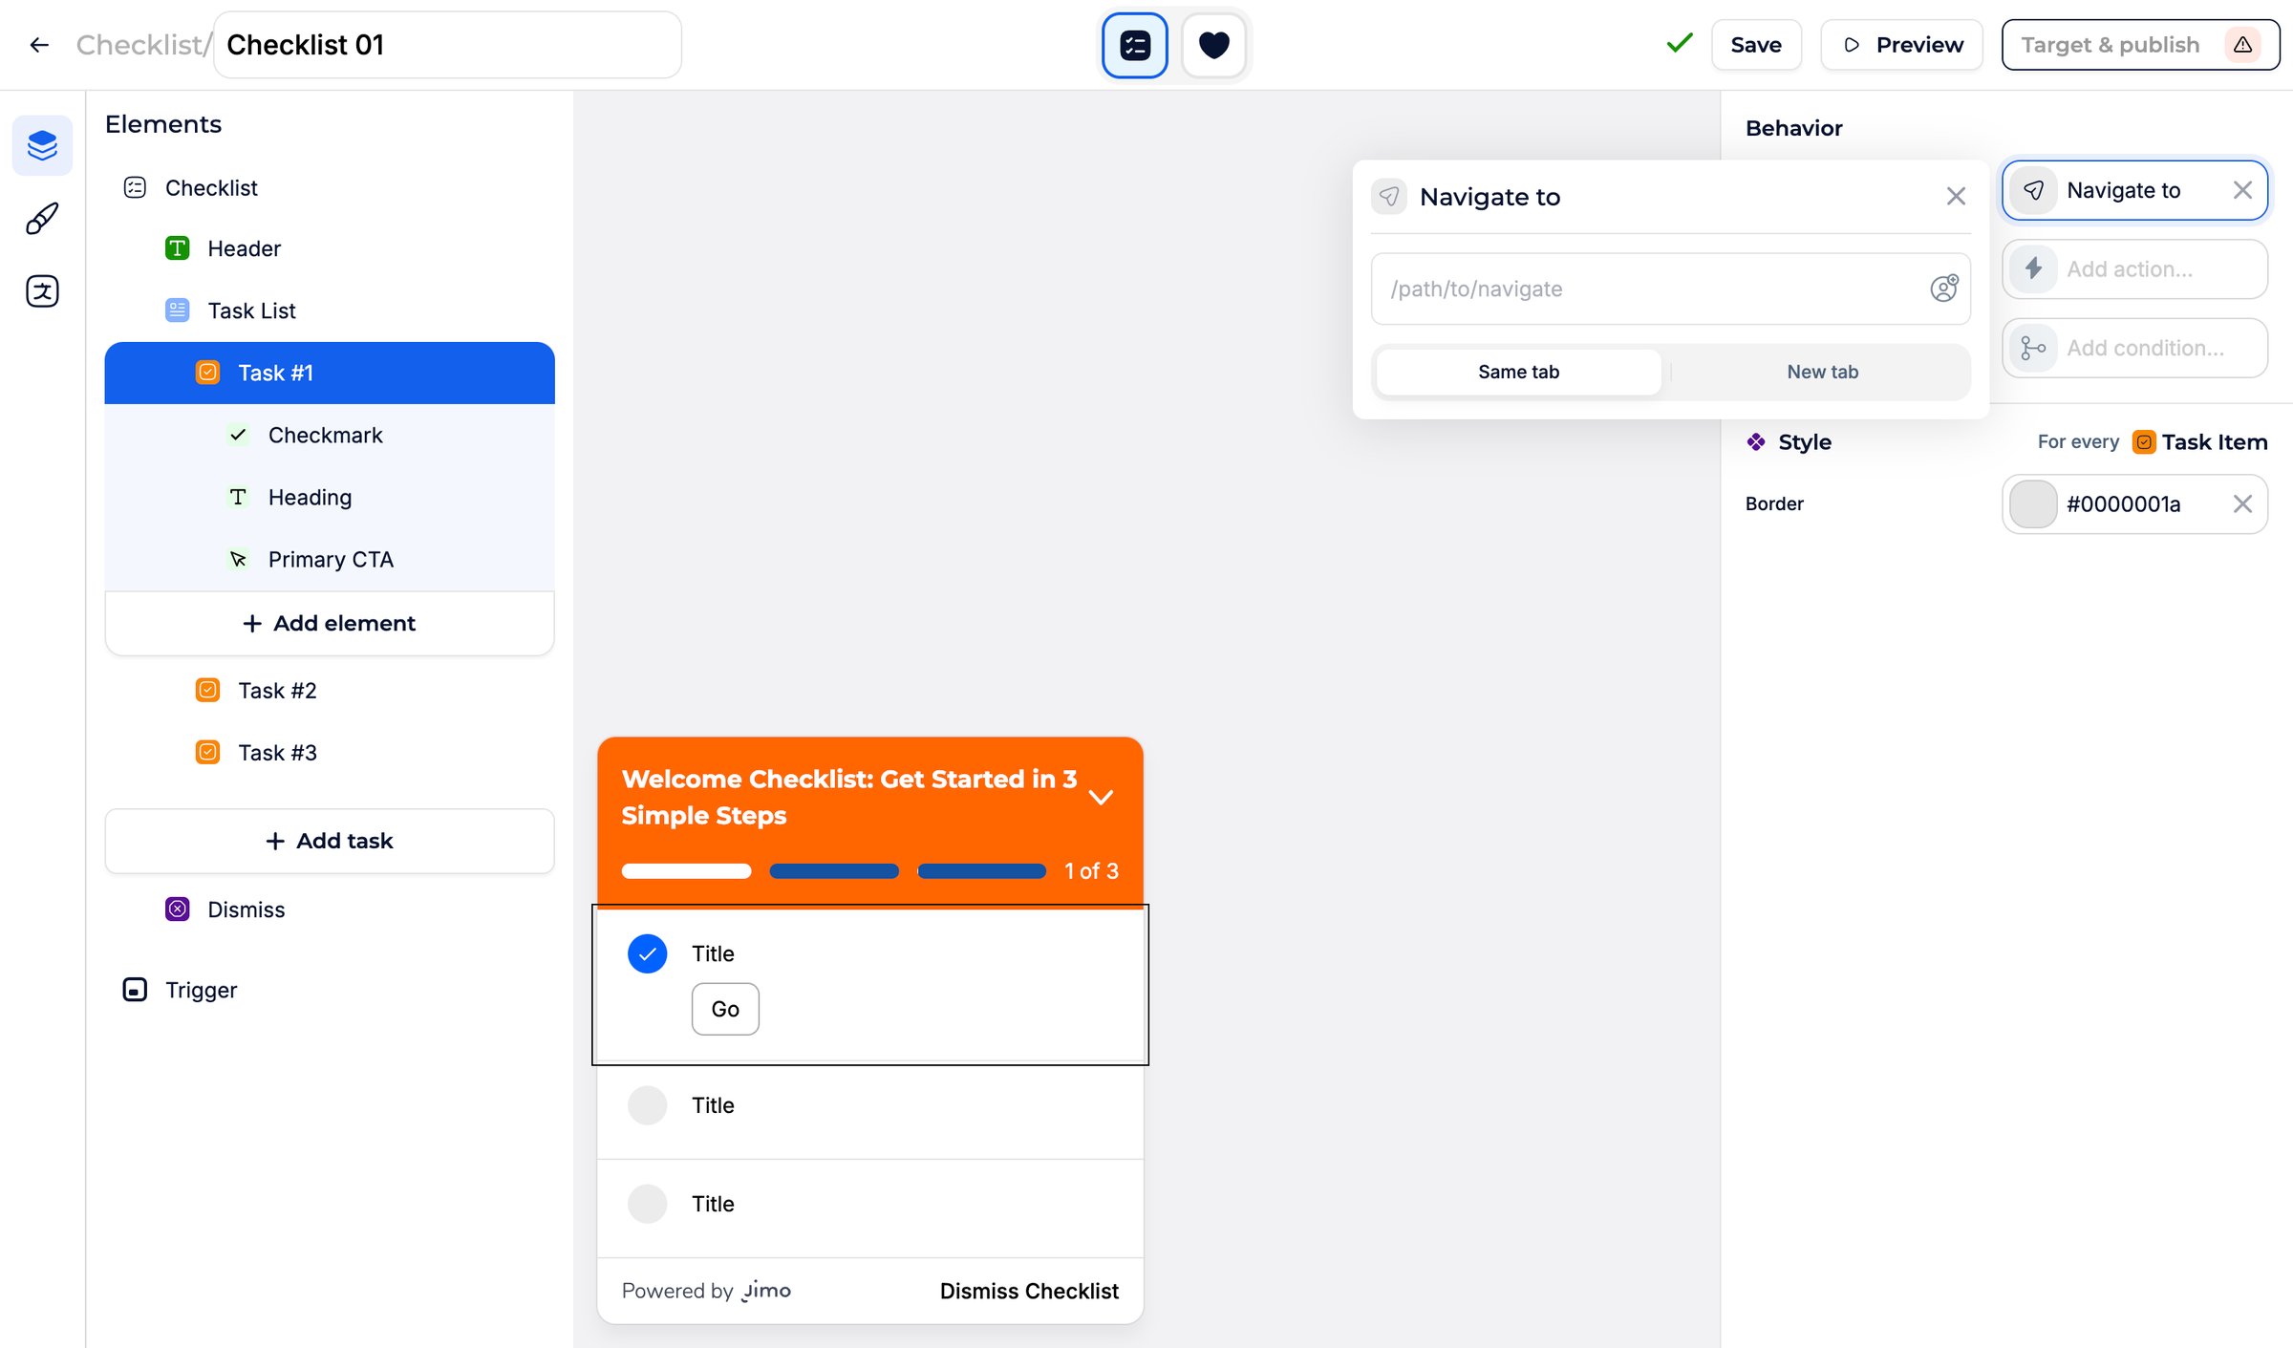Click the publish warning triangle icon

click(2242, 45)
